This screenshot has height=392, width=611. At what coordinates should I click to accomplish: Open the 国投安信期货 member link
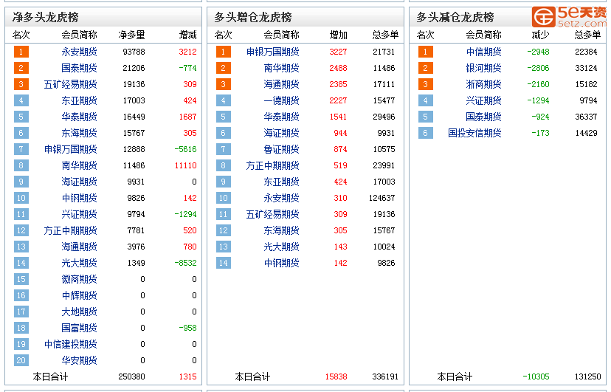tap(474, 134)
